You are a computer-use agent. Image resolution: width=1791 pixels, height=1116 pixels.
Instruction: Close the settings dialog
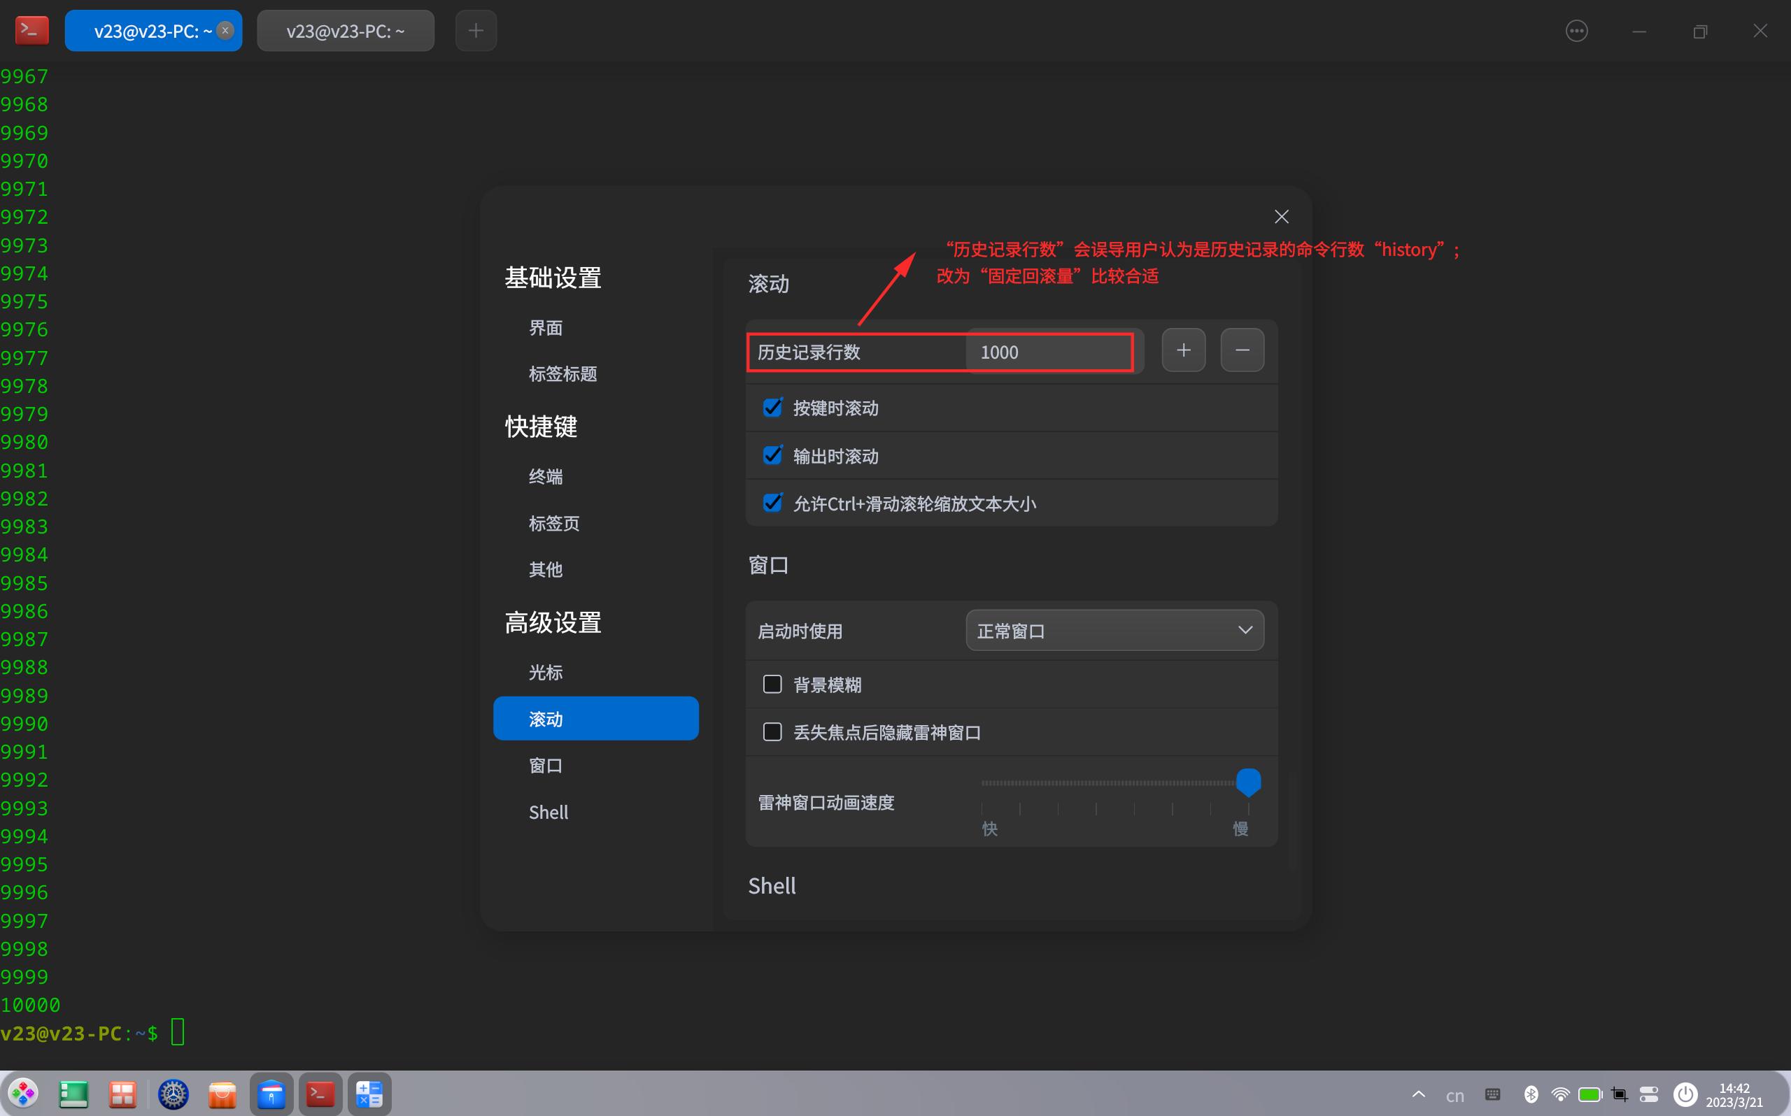[1282, 216]
